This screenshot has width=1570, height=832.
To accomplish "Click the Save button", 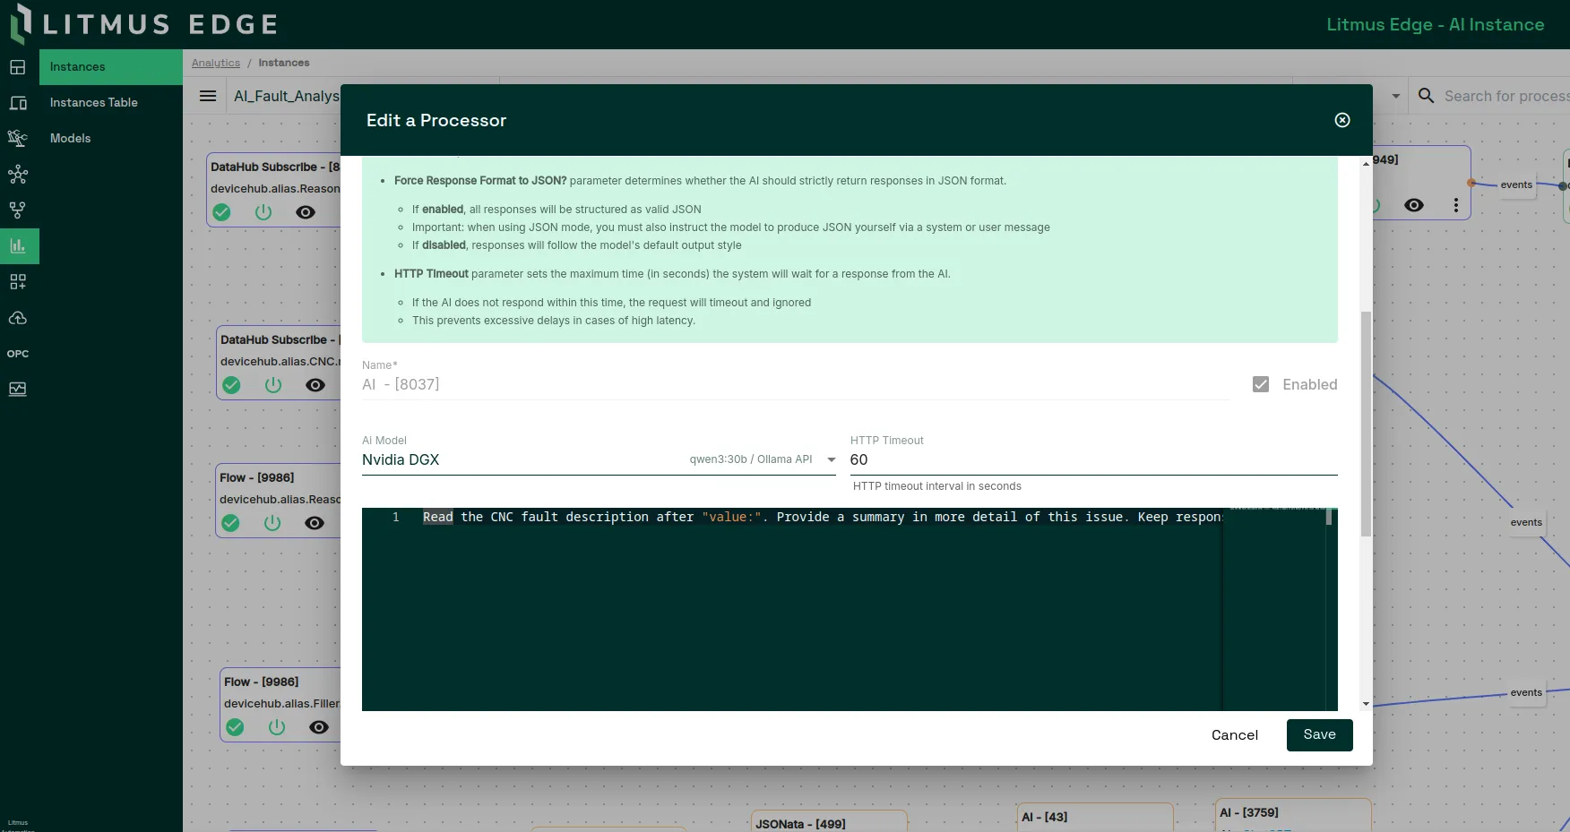I will [1319, 734].
